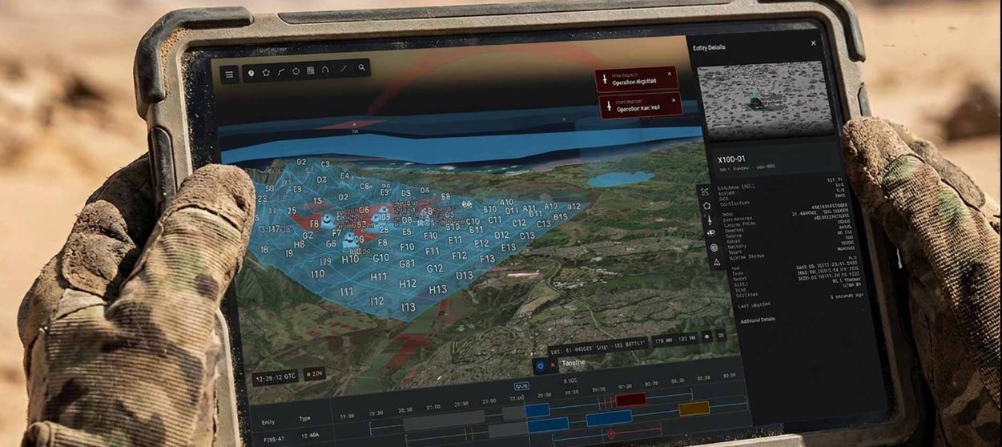Select grid cell F12 on map

459,255
